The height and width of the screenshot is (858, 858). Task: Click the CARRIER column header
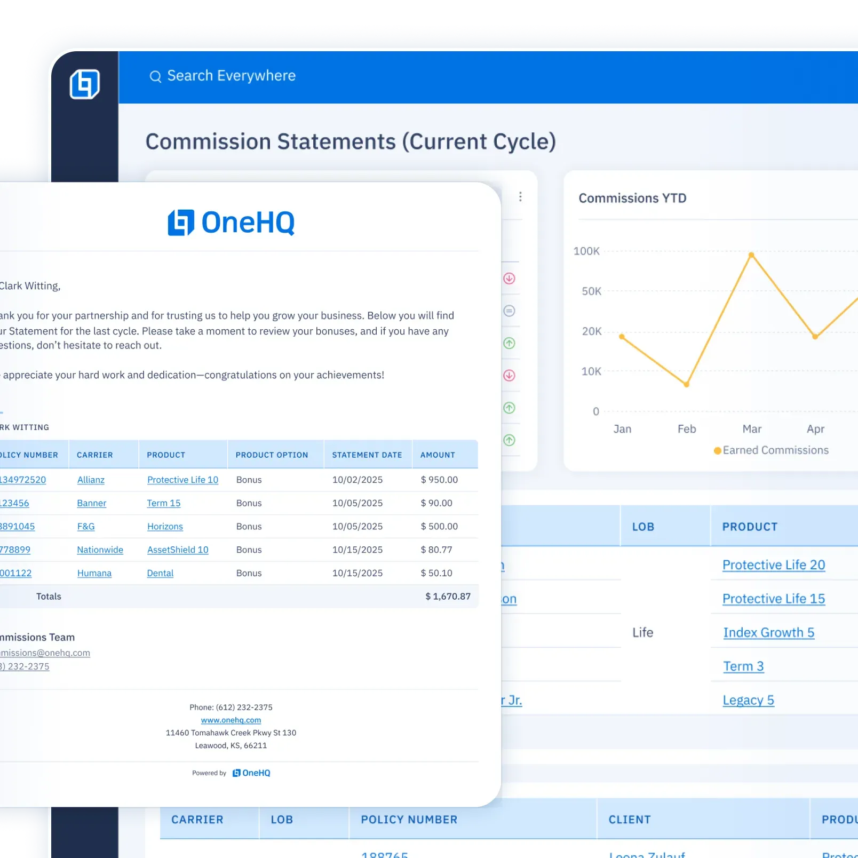point(94,455)
